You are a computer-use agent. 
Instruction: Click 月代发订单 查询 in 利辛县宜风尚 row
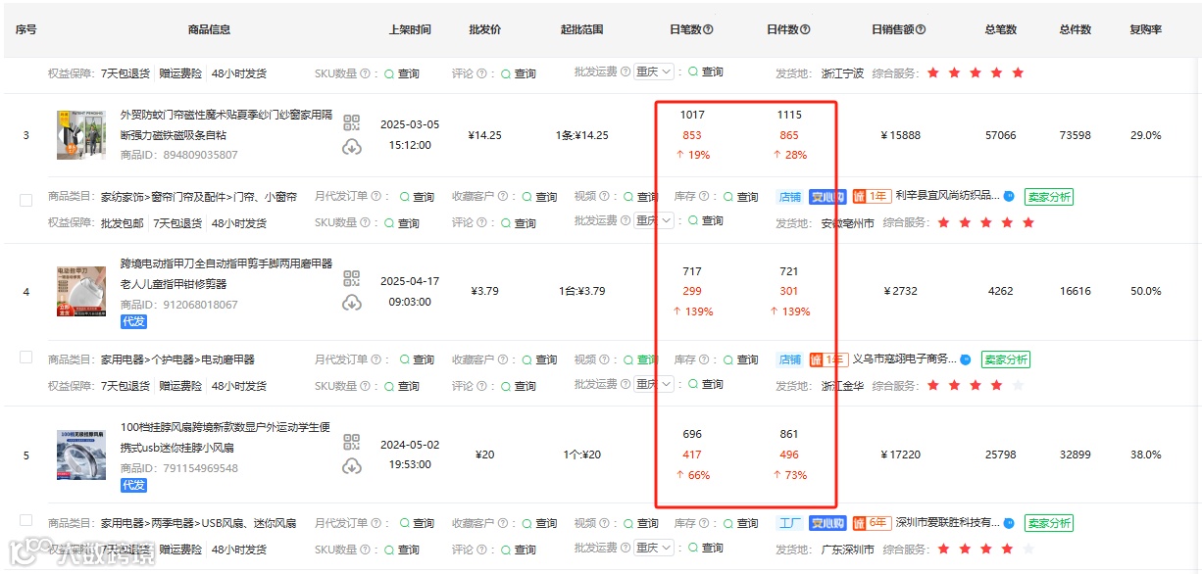[x=417, y=197]
